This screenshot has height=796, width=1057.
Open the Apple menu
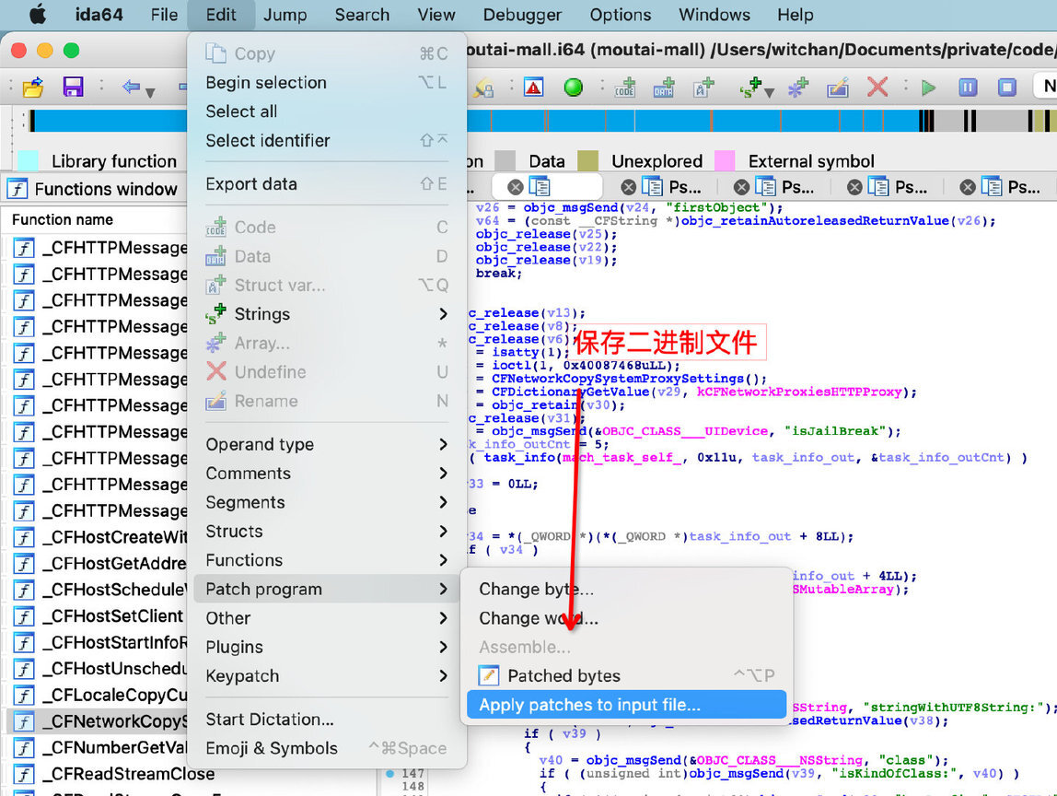[x=38, y=14]
